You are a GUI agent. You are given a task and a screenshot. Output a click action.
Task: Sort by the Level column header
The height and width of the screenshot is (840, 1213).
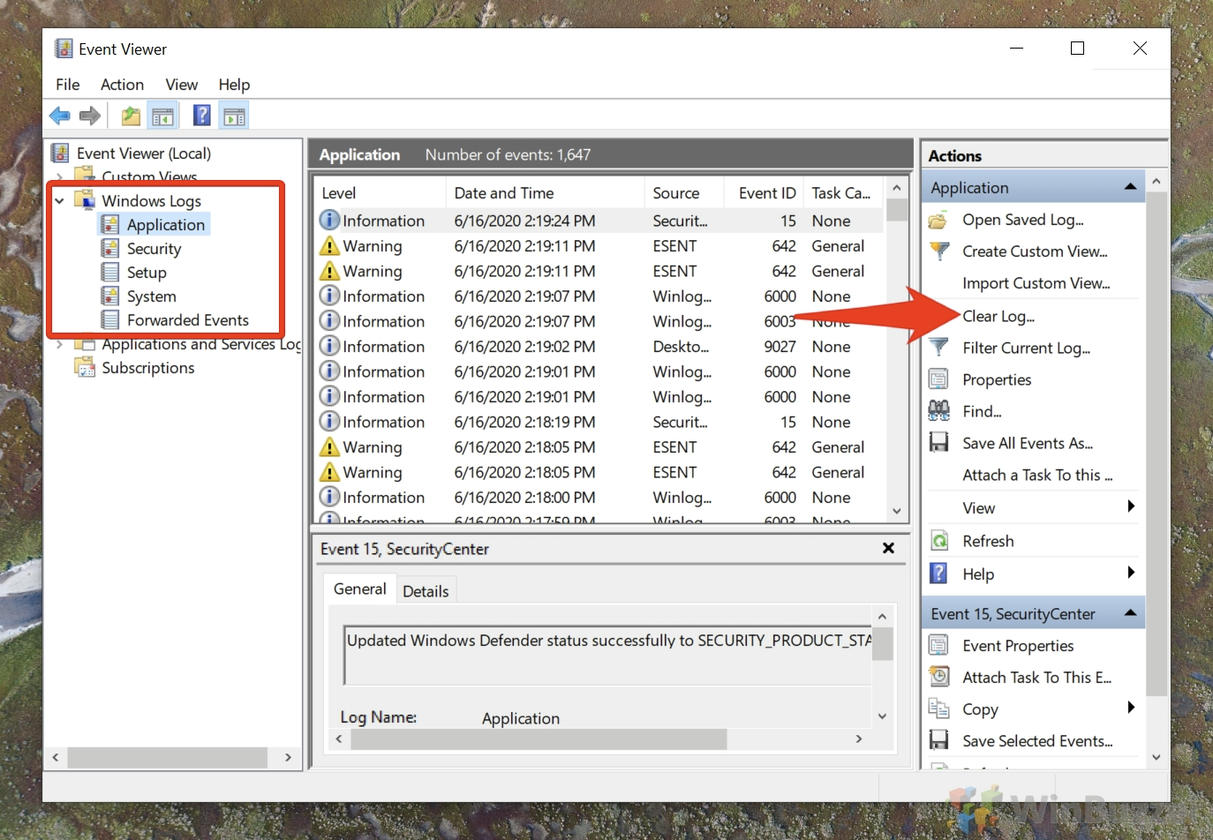click(380, 192)
